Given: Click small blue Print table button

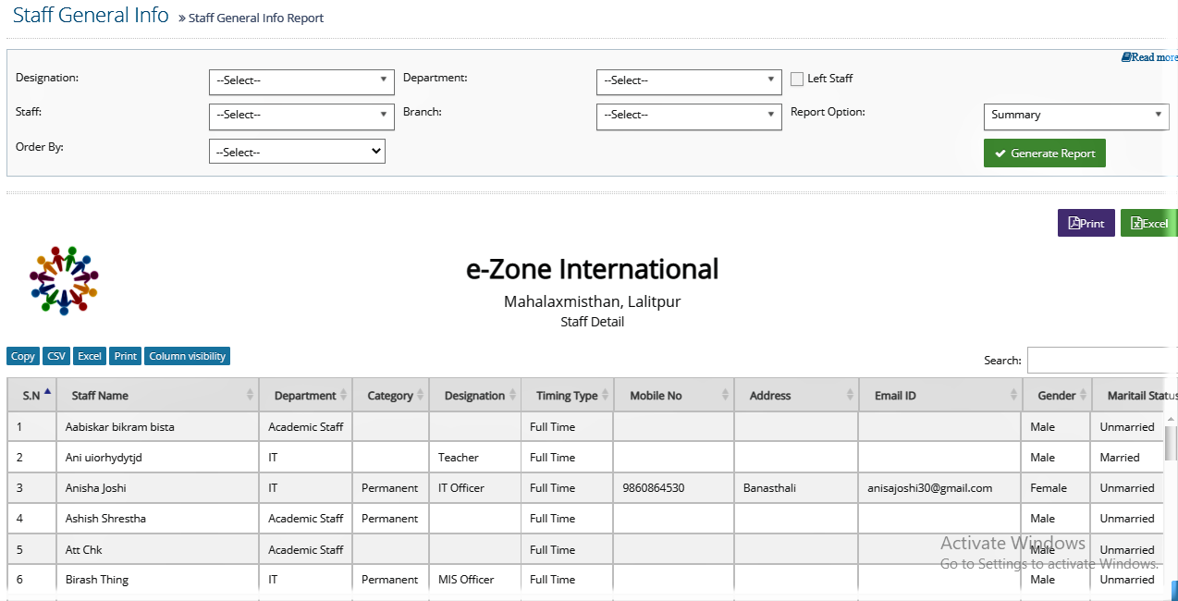Looking at the screenshot, I should click(x=126, y=356).
